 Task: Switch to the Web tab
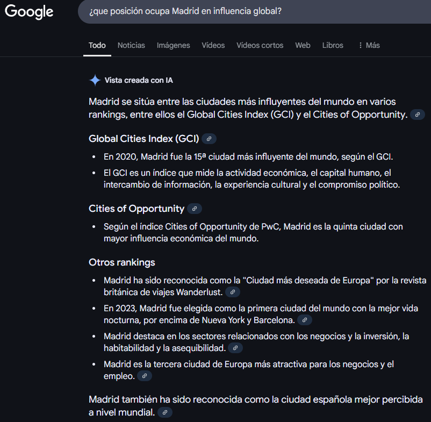(x=303, y=45)
